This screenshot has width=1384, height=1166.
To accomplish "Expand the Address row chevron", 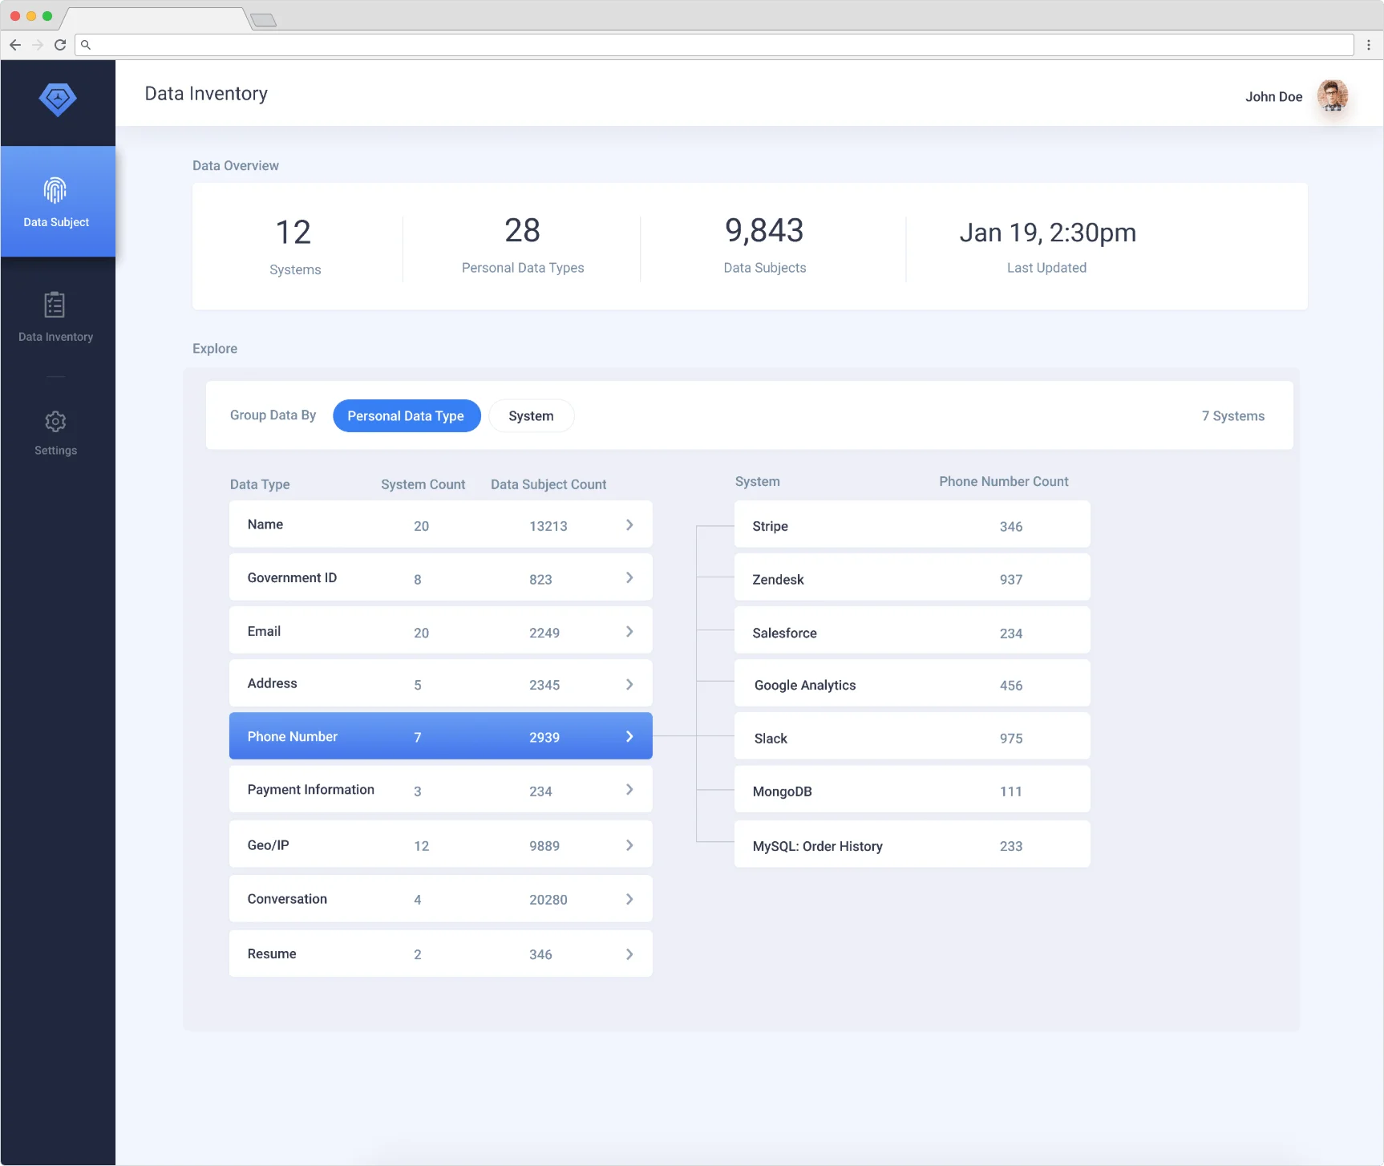I will (629, 684).
